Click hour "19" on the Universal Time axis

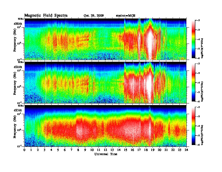pos(152,150)
